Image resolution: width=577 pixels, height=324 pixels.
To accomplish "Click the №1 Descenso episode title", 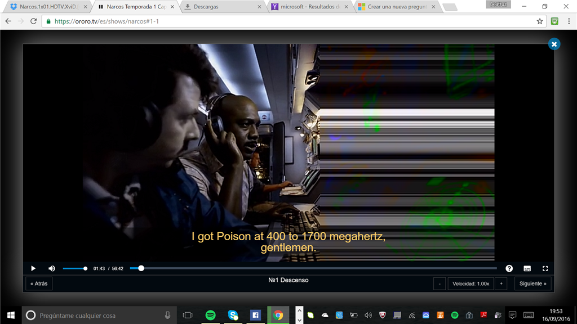I will [x=288, y=280].
